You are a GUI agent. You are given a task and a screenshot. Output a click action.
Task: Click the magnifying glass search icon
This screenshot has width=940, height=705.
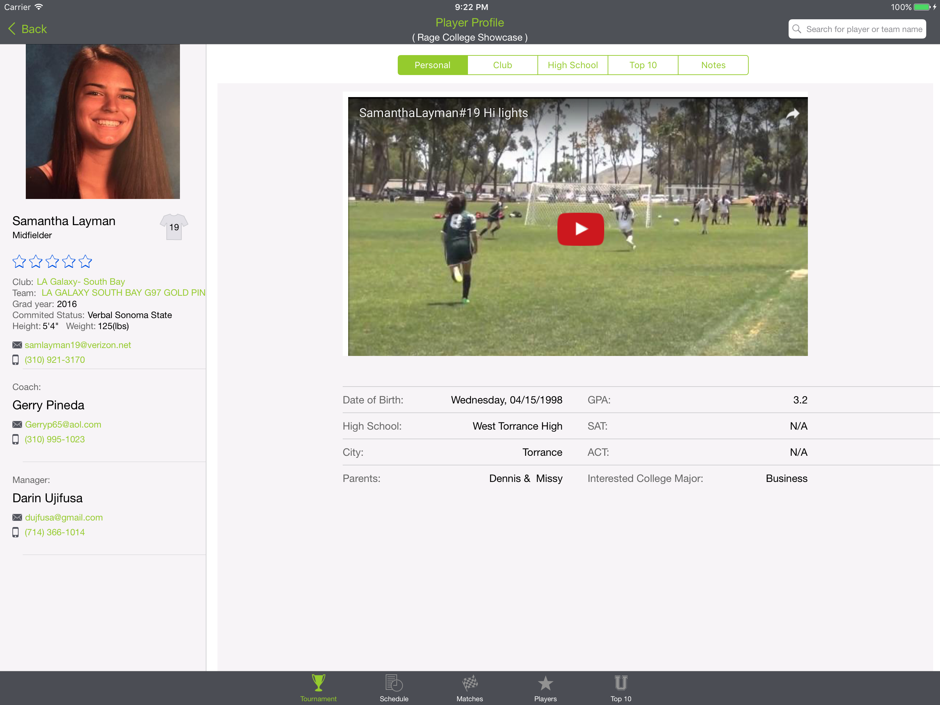[x=797, y=29]
